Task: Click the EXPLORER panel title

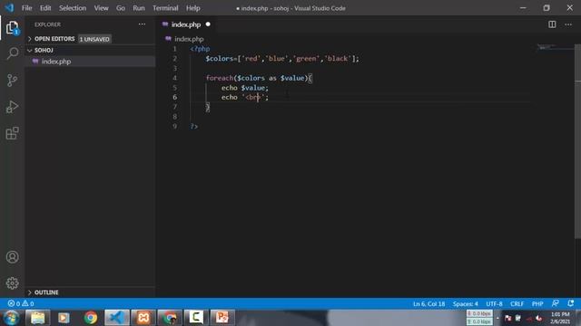Action: (47, 24)
